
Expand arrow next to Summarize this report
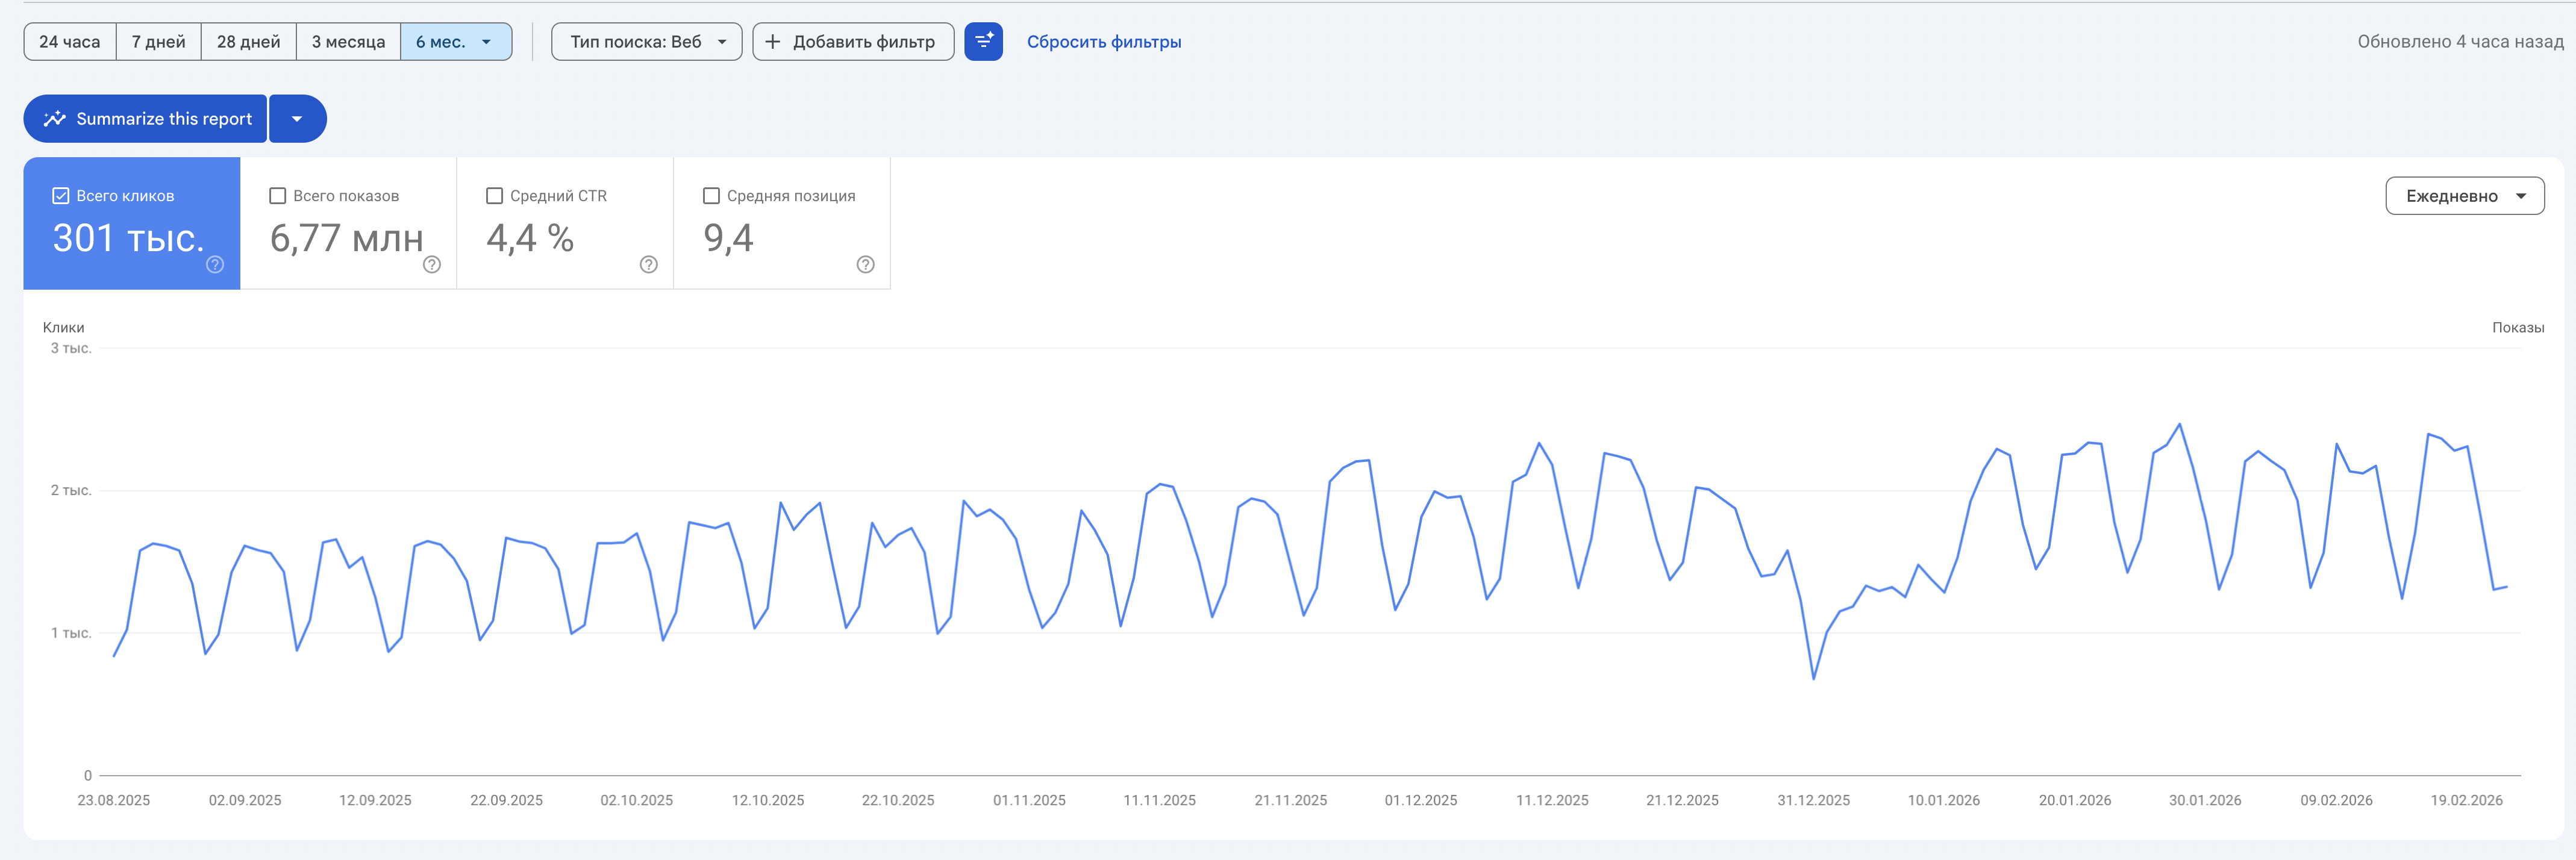pos(297,119)
